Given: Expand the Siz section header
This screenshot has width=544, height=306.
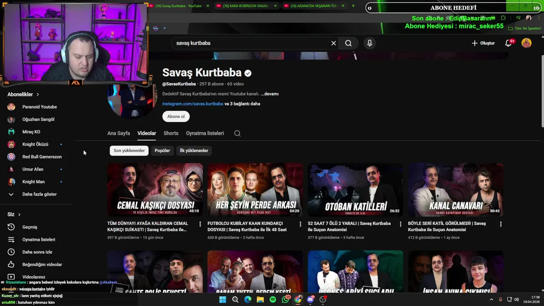Looking at the screenshot, I should [14, 214].
